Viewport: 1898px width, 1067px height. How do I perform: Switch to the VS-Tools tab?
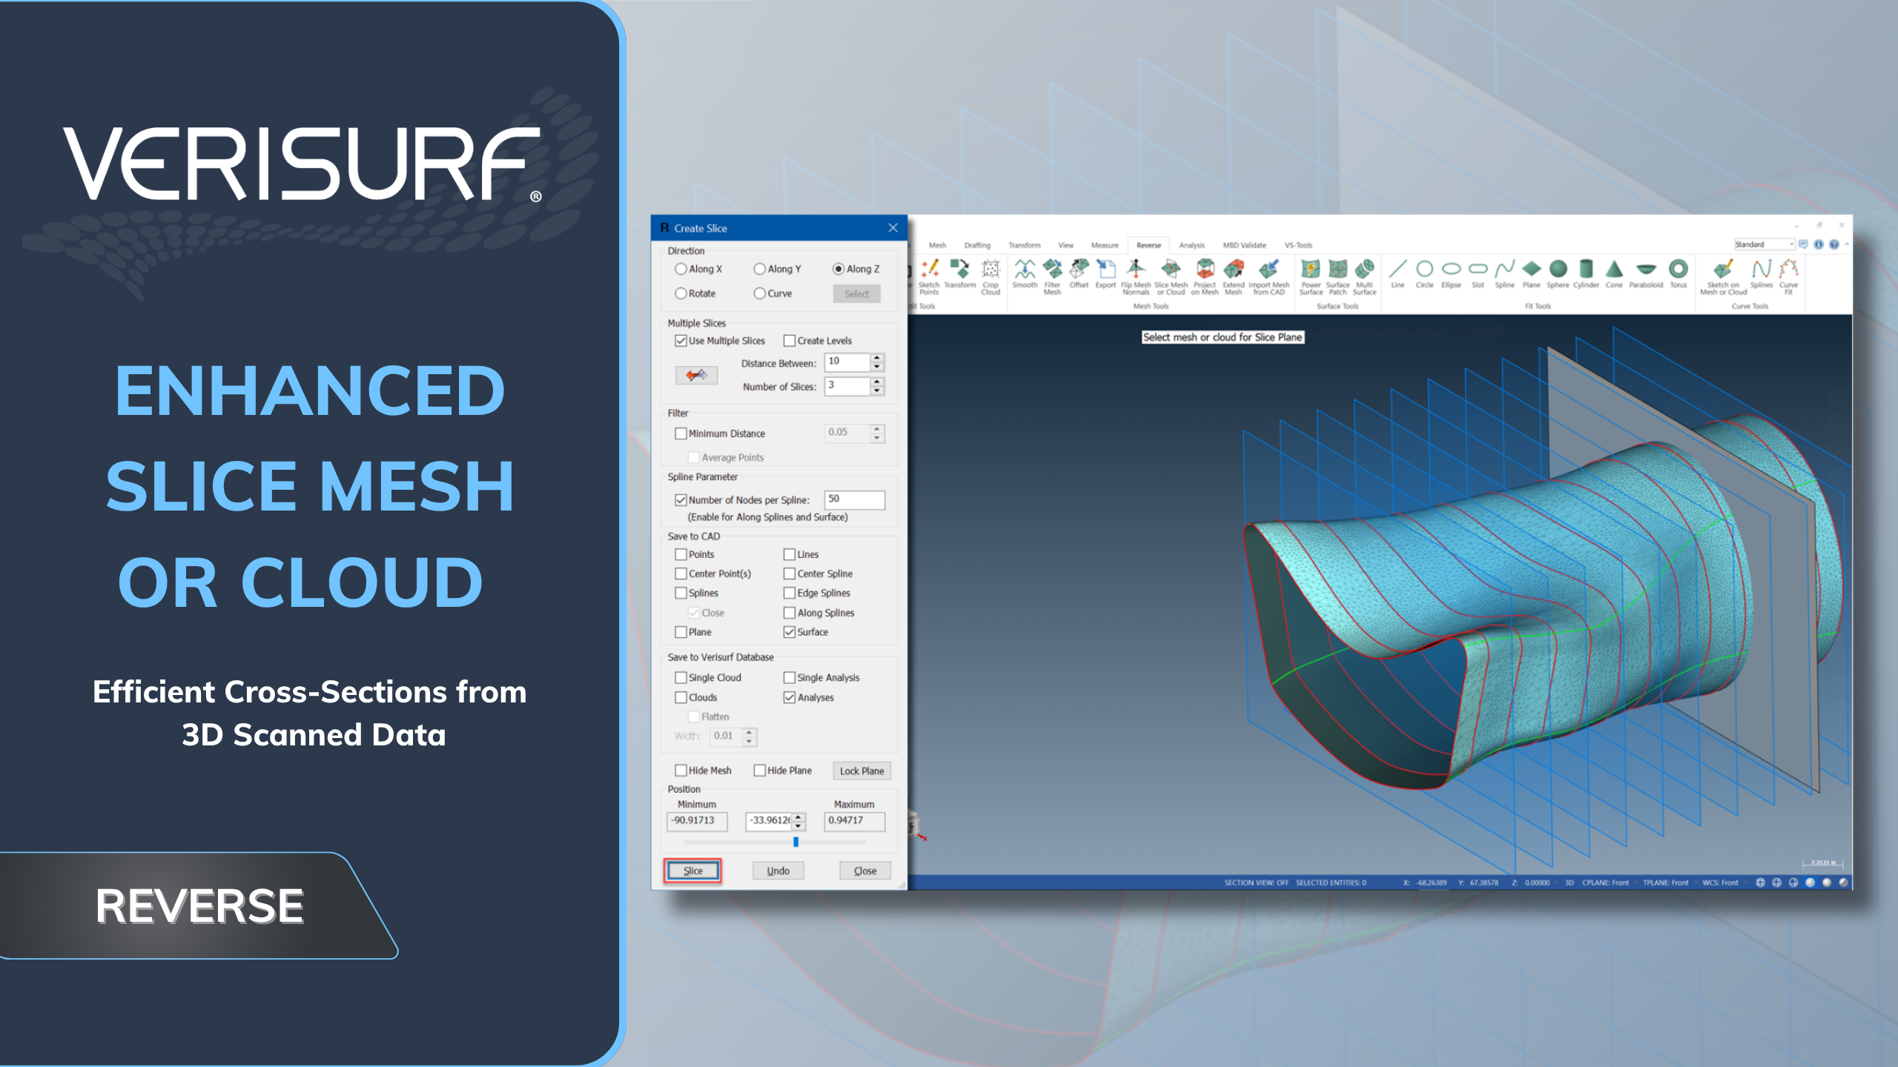[x=1298, y=245]
